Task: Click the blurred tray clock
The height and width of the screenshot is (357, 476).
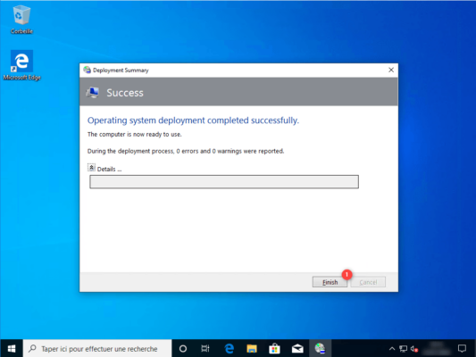Action: (437, 348)
